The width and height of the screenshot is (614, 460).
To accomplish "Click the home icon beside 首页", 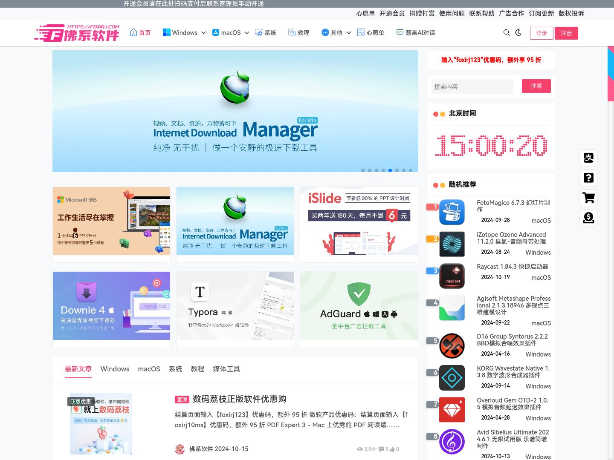I will (x=133, y=32).
